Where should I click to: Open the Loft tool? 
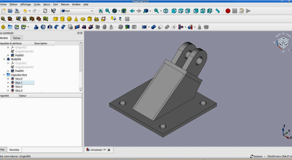coord(84,27)
